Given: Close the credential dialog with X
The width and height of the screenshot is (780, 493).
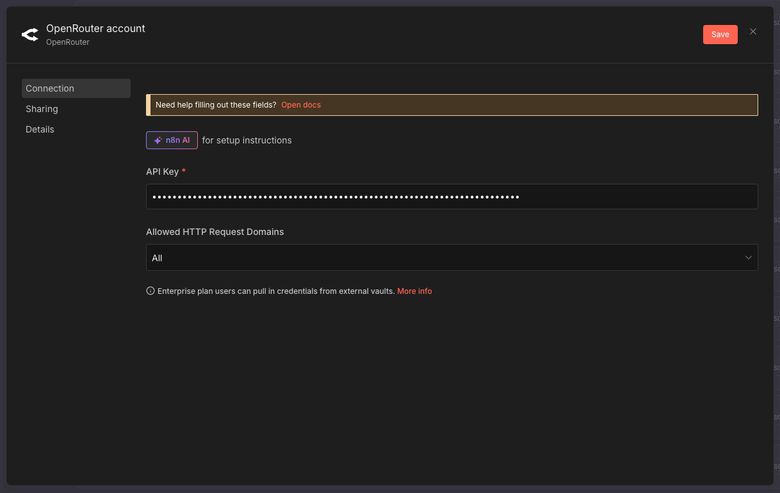Looking at the screenshot, I should [753, 31].
